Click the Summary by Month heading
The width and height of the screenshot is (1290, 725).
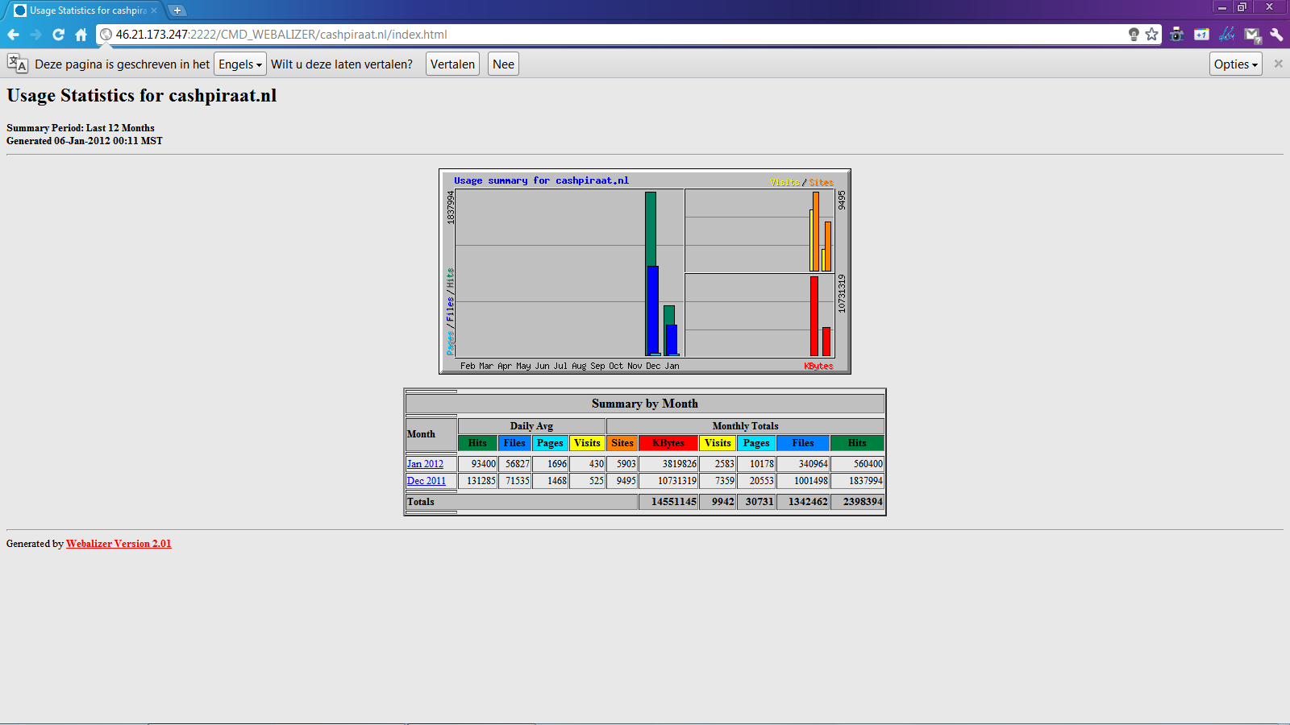click(645, 404)
